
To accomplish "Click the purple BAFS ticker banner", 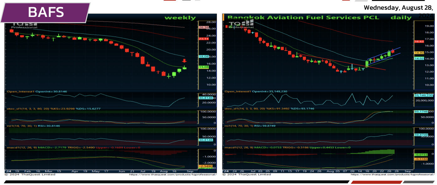I will 45,13.
